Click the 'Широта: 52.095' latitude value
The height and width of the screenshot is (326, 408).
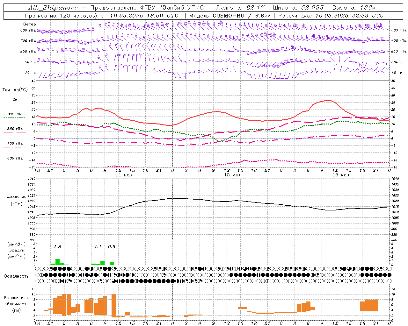pyautogui.click(x=298, y=8)
